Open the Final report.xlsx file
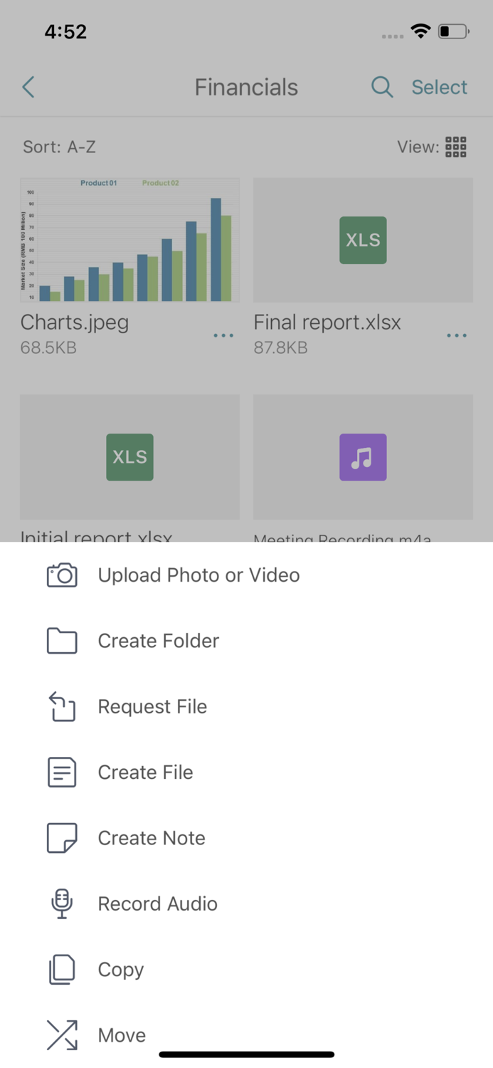This screenshot has width=493, height=1068. pos(363,240)
